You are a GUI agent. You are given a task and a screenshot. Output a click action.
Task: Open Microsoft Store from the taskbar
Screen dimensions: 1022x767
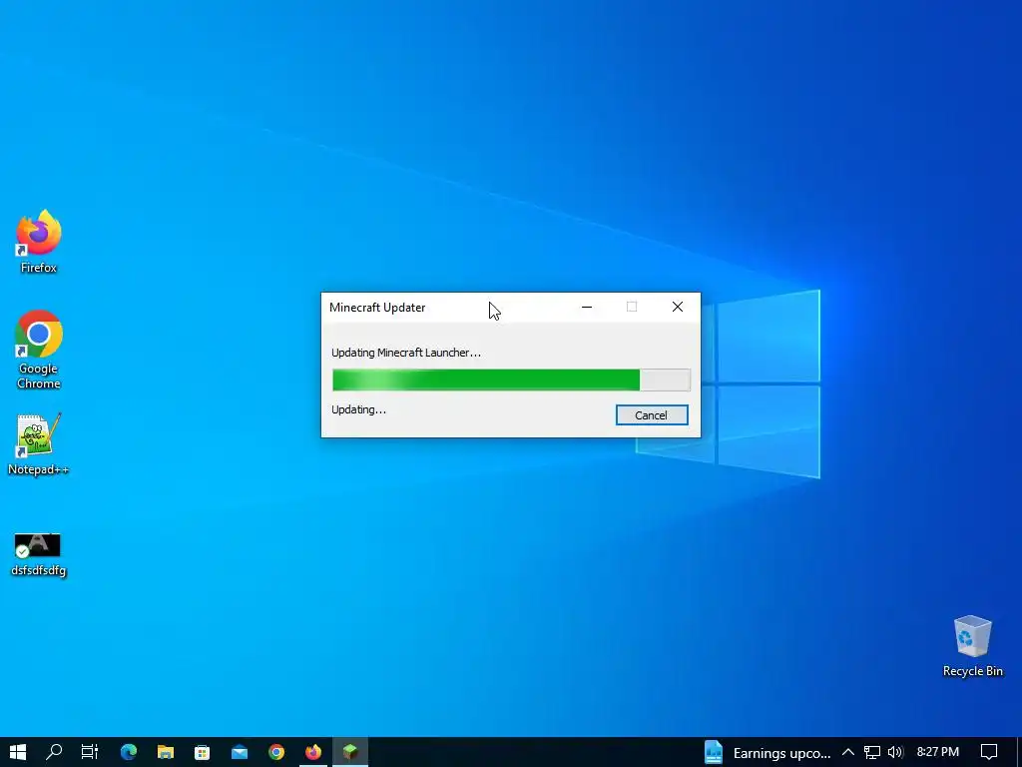[202, 752]
